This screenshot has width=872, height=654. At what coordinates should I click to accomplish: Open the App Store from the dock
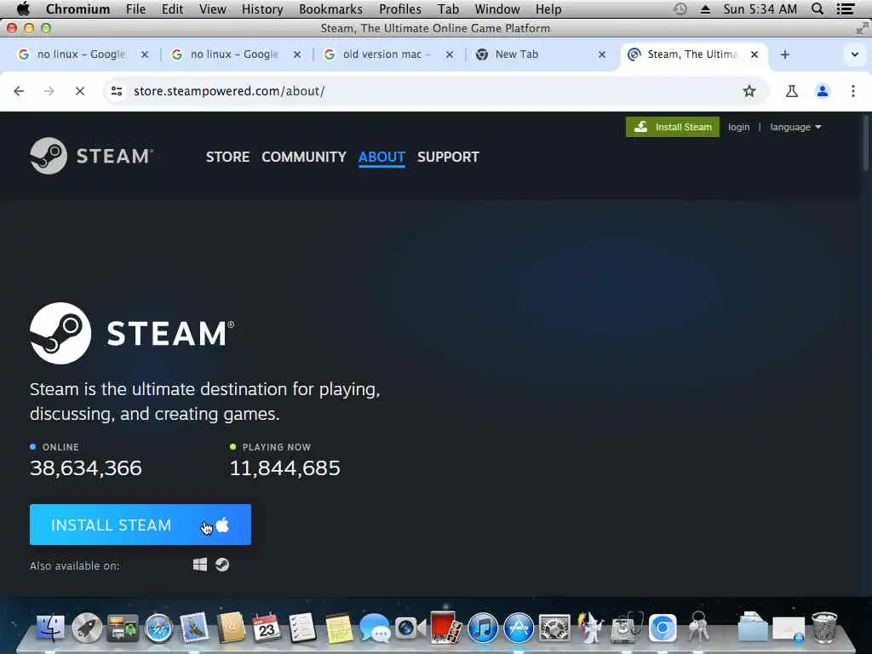[519, 628]
